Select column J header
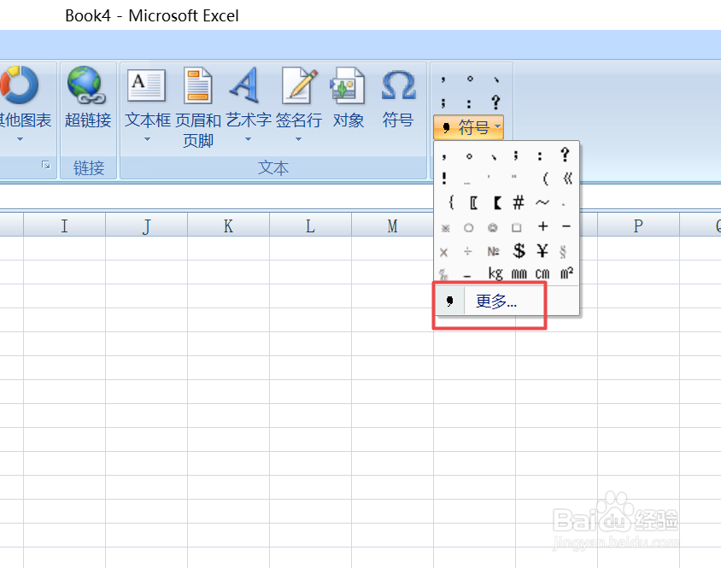721x568 pixels. tap(147, 225)
